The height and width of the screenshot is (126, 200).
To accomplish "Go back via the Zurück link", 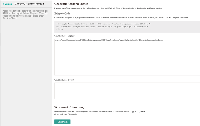I will (8, 4).
